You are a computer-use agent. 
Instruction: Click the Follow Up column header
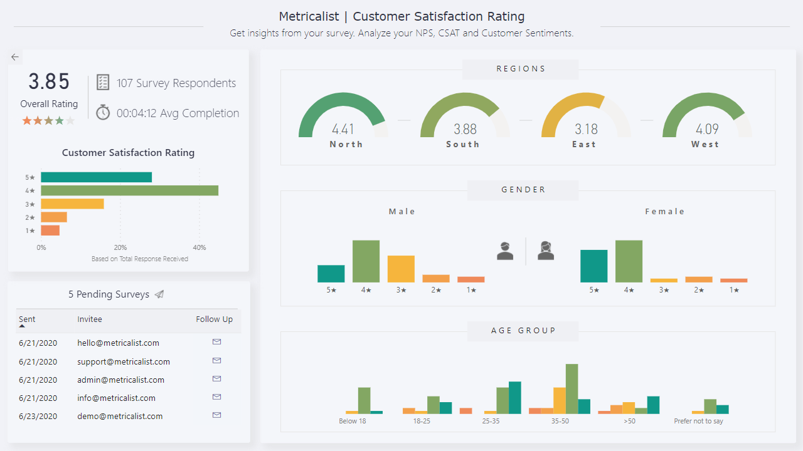coord(214,319)
